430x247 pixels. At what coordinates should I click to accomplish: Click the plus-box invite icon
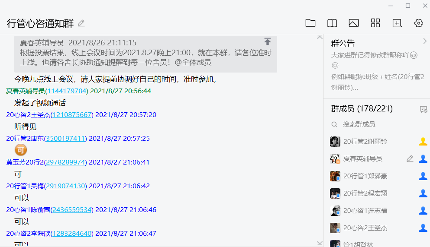[397, 23]
